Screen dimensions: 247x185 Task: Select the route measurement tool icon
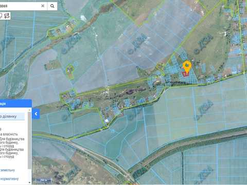(x=7, y=16)
